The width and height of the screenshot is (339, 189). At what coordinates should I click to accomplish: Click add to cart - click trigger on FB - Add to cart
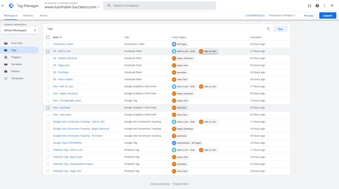(183, 51)
